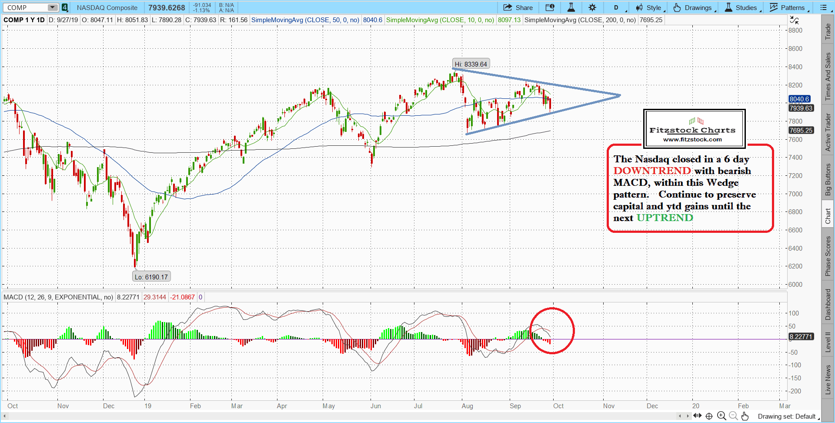Click the expand/compress time axis icon
This screenshot has height=423, width=835.
(697, 416)
